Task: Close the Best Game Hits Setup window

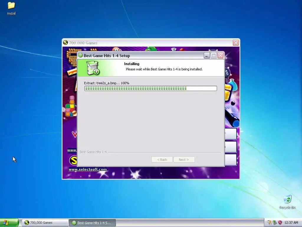Action: click(x=220, y=56)
